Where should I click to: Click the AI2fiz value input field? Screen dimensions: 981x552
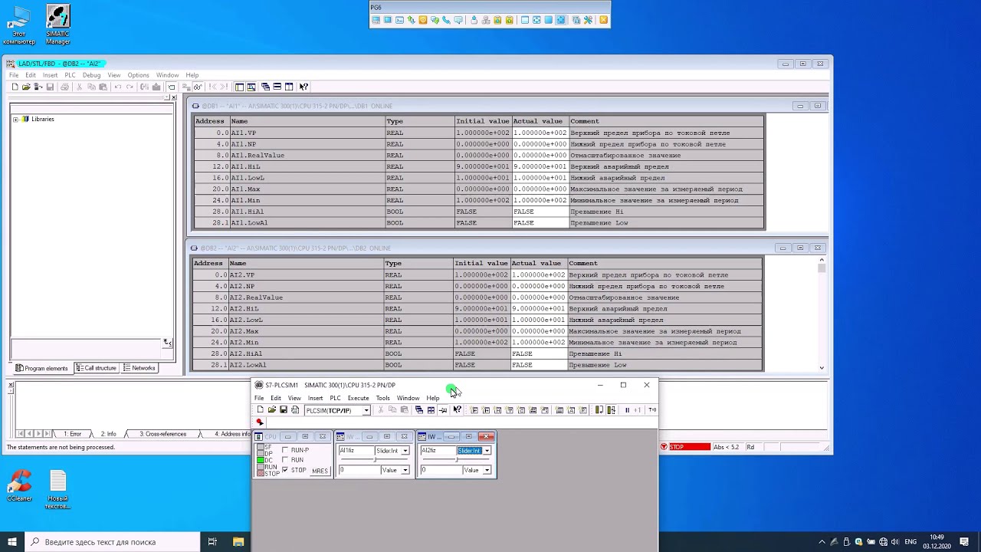click(440, 470)
